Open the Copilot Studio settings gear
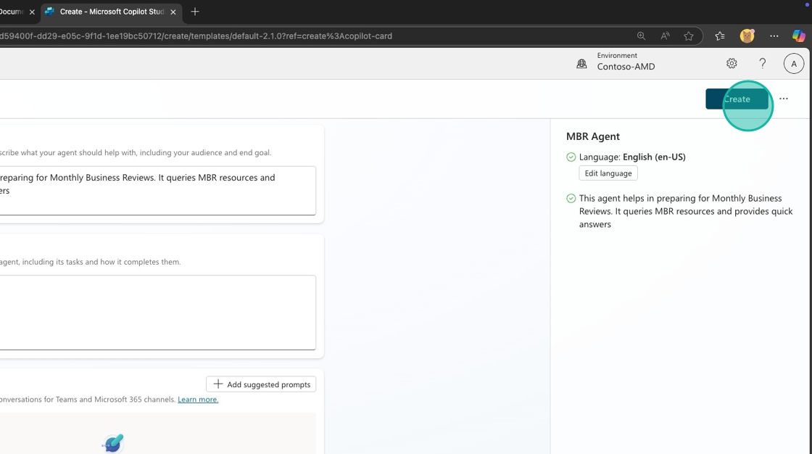 click(732, 64)
